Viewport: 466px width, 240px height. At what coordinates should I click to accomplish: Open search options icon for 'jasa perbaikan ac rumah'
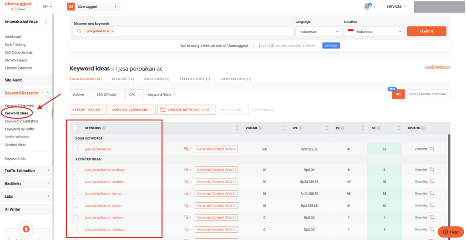click(x=187, y=205)
